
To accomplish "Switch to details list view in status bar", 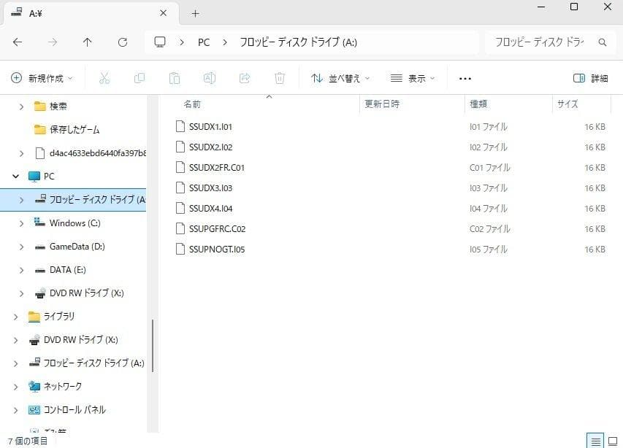I will [x=596, y=441].
